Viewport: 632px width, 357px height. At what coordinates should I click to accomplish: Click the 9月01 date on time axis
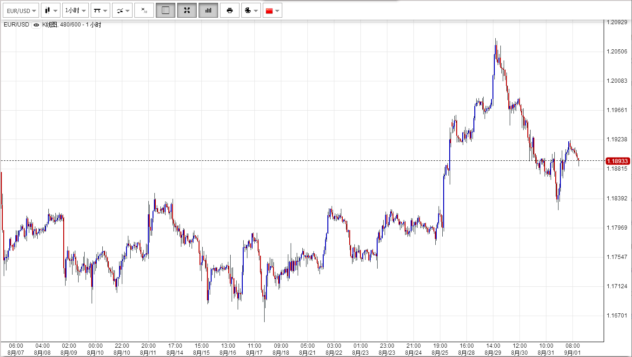tap(572, 353)
